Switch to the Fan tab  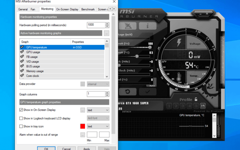[x=33, y=9]
